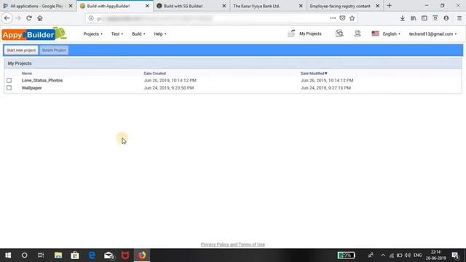Open Firefox hamburger menu

[x=459, y=18]
